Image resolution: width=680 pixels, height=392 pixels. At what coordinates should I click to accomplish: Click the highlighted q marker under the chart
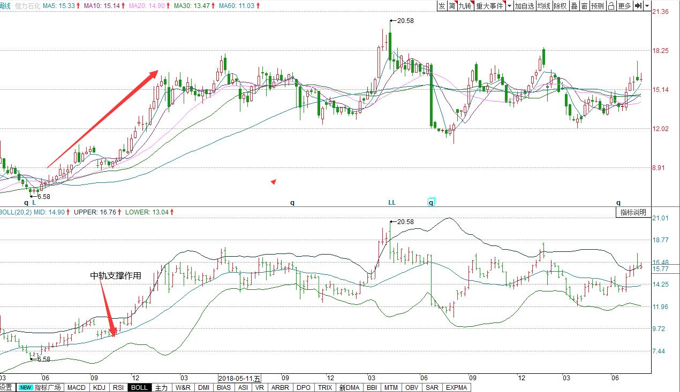point(431,203)
